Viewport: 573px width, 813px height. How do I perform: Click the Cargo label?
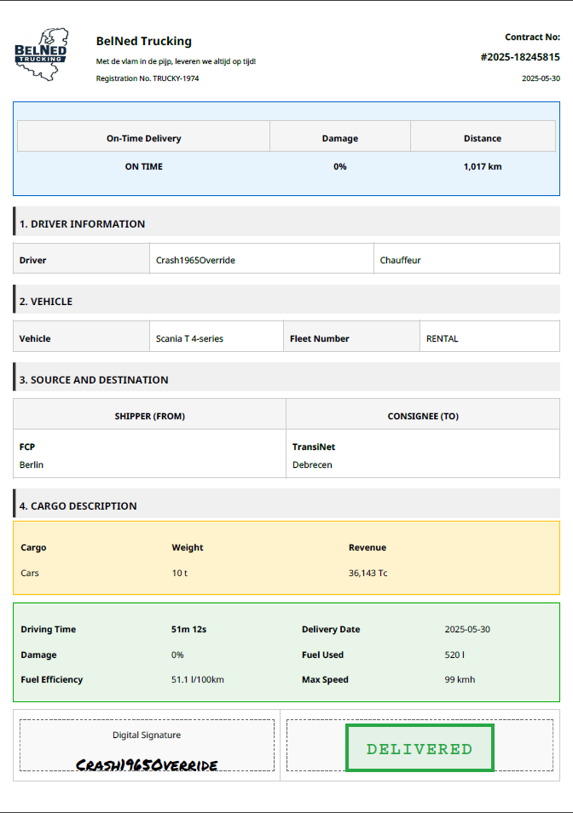33,547
